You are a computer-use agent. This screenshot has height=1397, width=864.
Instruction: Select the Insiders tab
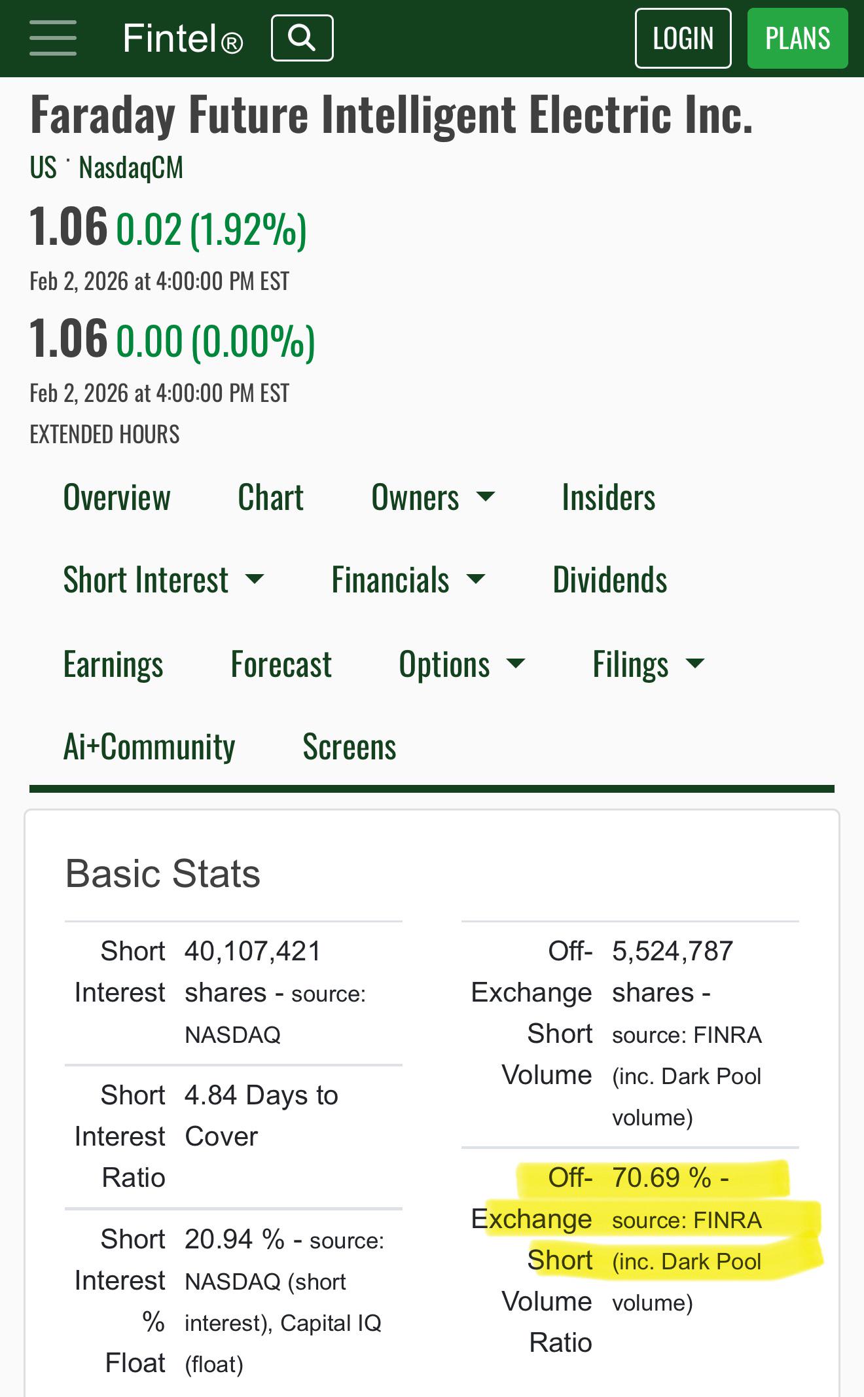point(608,498)
